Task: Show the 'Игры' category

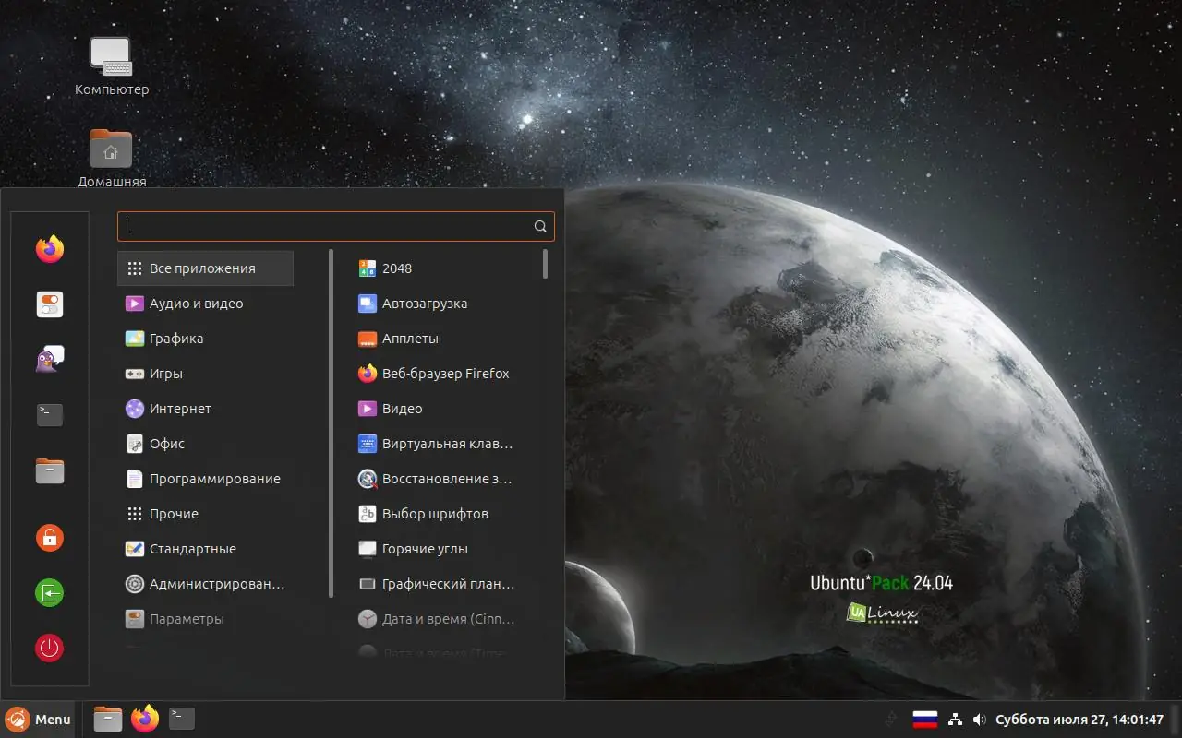Action: click(205, 374)
